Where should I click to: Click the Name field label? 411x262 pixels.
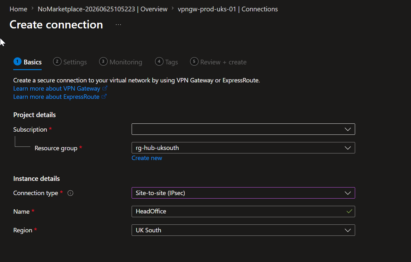point(21,211)
